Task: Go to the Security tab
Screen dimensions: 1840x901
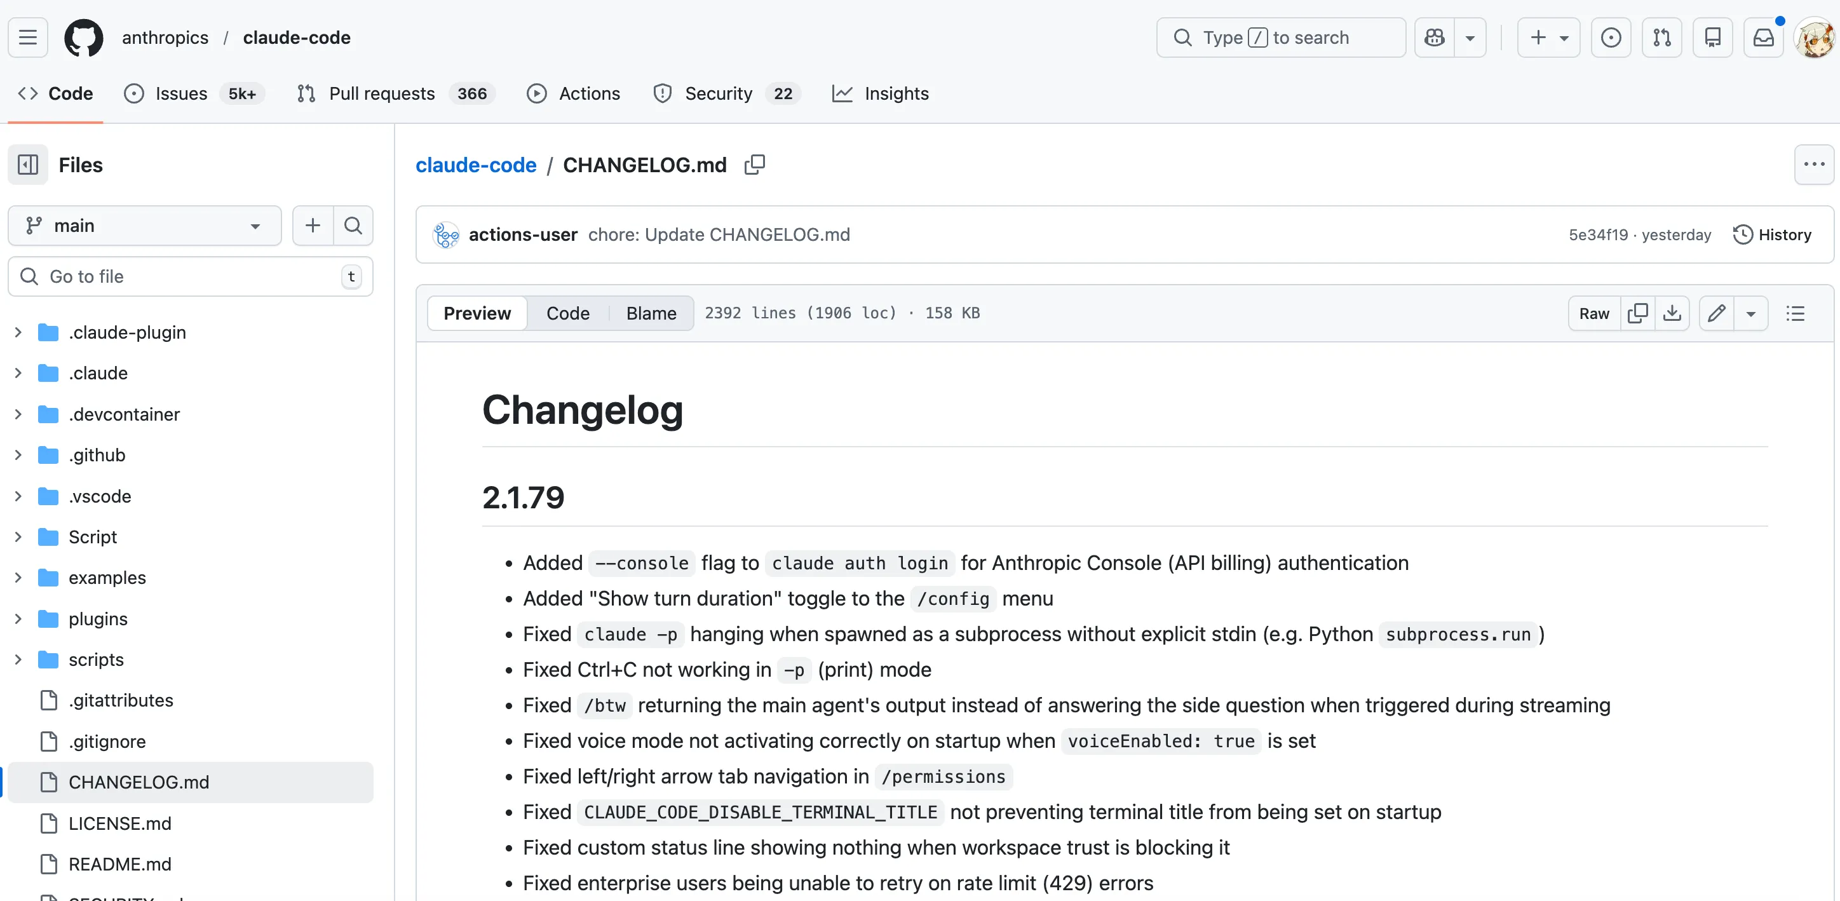Action: coord(718,93)
